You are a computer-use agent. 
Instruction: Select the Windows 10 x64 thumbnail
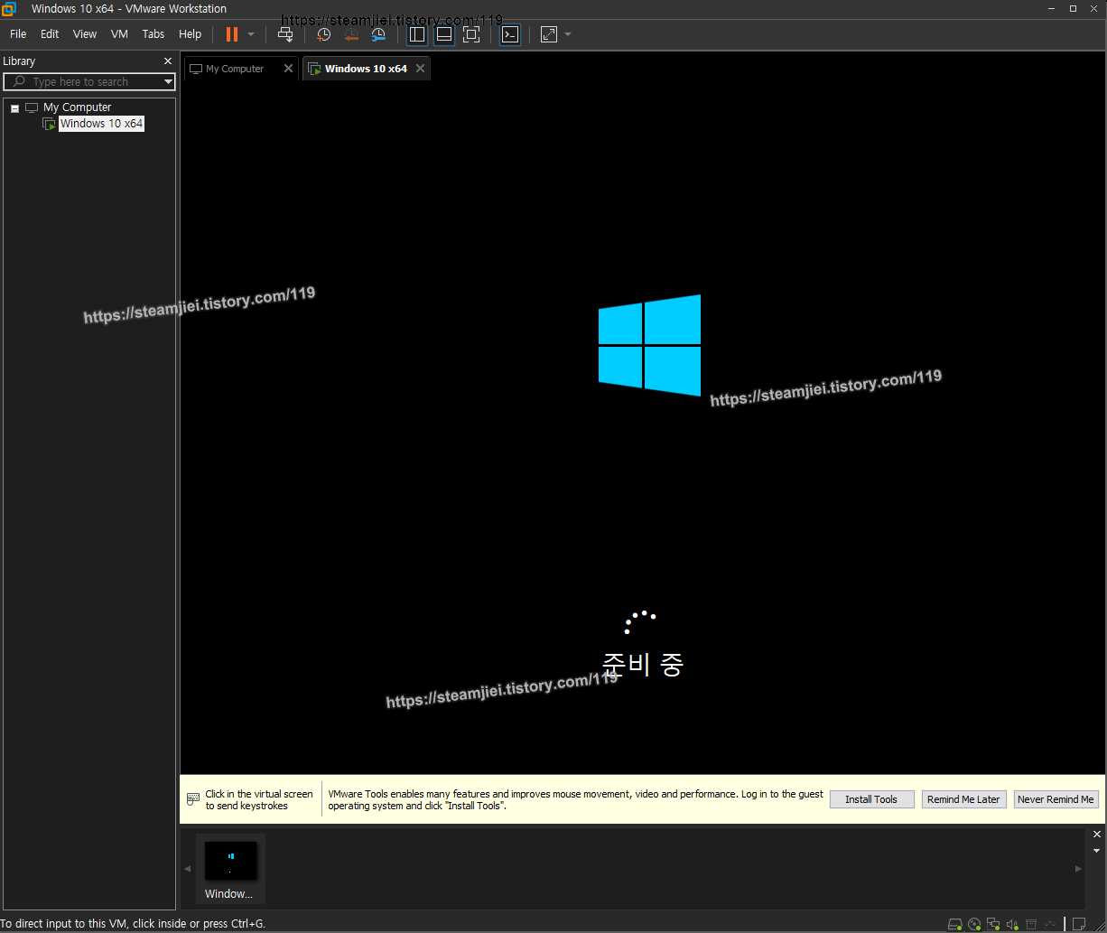tap(230, 862)
